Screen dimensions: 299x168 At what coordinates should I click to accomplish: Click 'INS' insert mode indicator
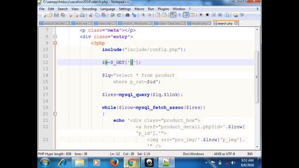[250, 154]
